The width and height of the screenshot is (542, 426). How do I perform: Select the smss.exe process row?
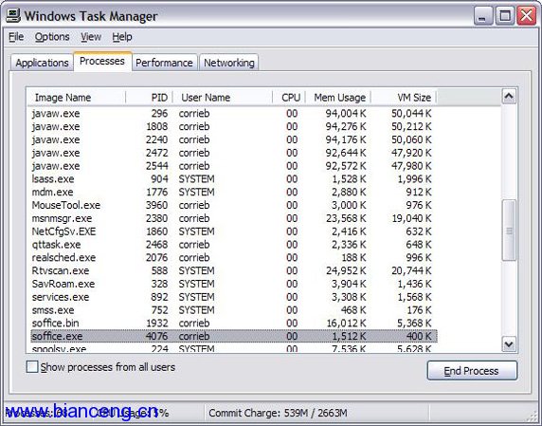coord(234,310)
